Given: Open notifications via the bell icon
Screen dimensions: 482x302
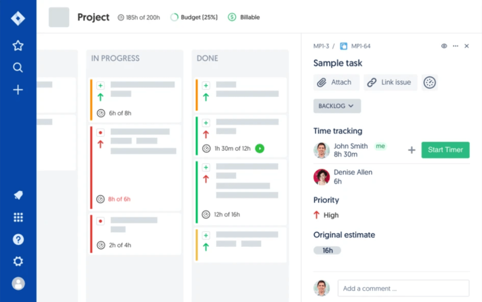Looking at the screenshot, I should pyautogui.click(x=17, y=195).
